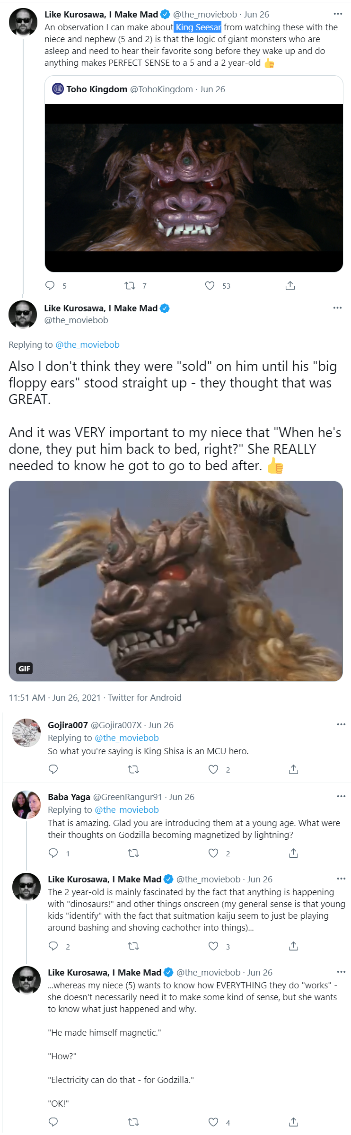The image size is (351, 1135).
Task: Share Baba Yaga's reply tweet
Action: click(x=293, y=853)
